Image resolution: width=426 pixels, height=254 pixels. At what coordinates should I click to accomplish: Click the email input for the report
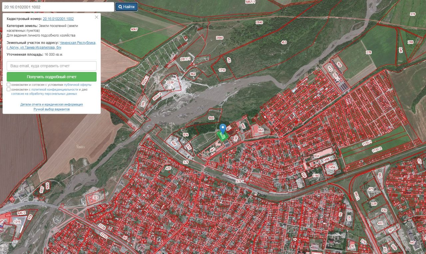[52, 66]
